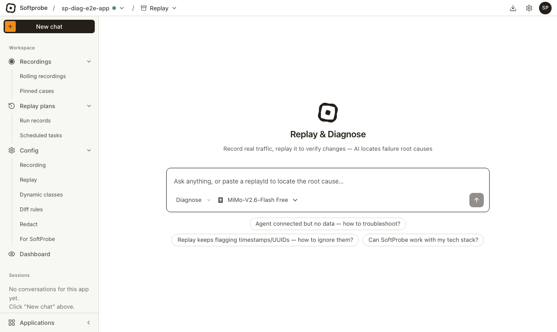Open Diff rules configuration
The width and height of the screenshot is (557, 332).
click(31, 210)
